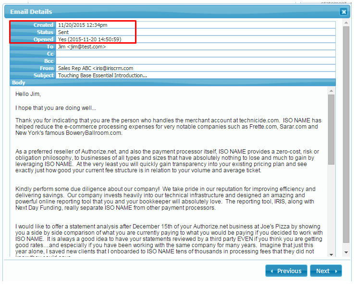Click the outer scrollbar up arrow

(x=346, y=23)
